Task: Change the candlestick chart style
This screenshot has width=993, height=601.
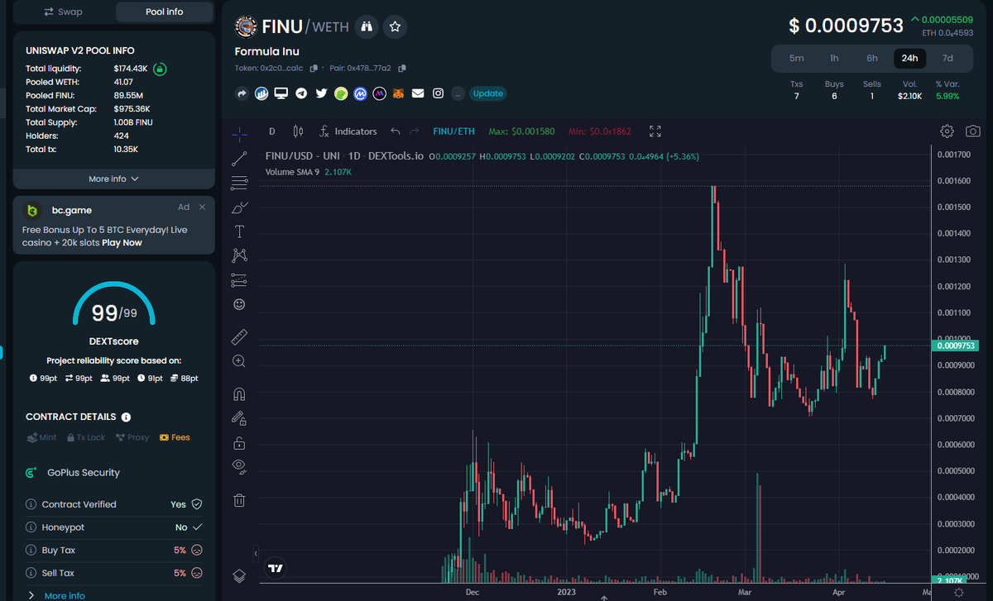Action: pos(299,131)
